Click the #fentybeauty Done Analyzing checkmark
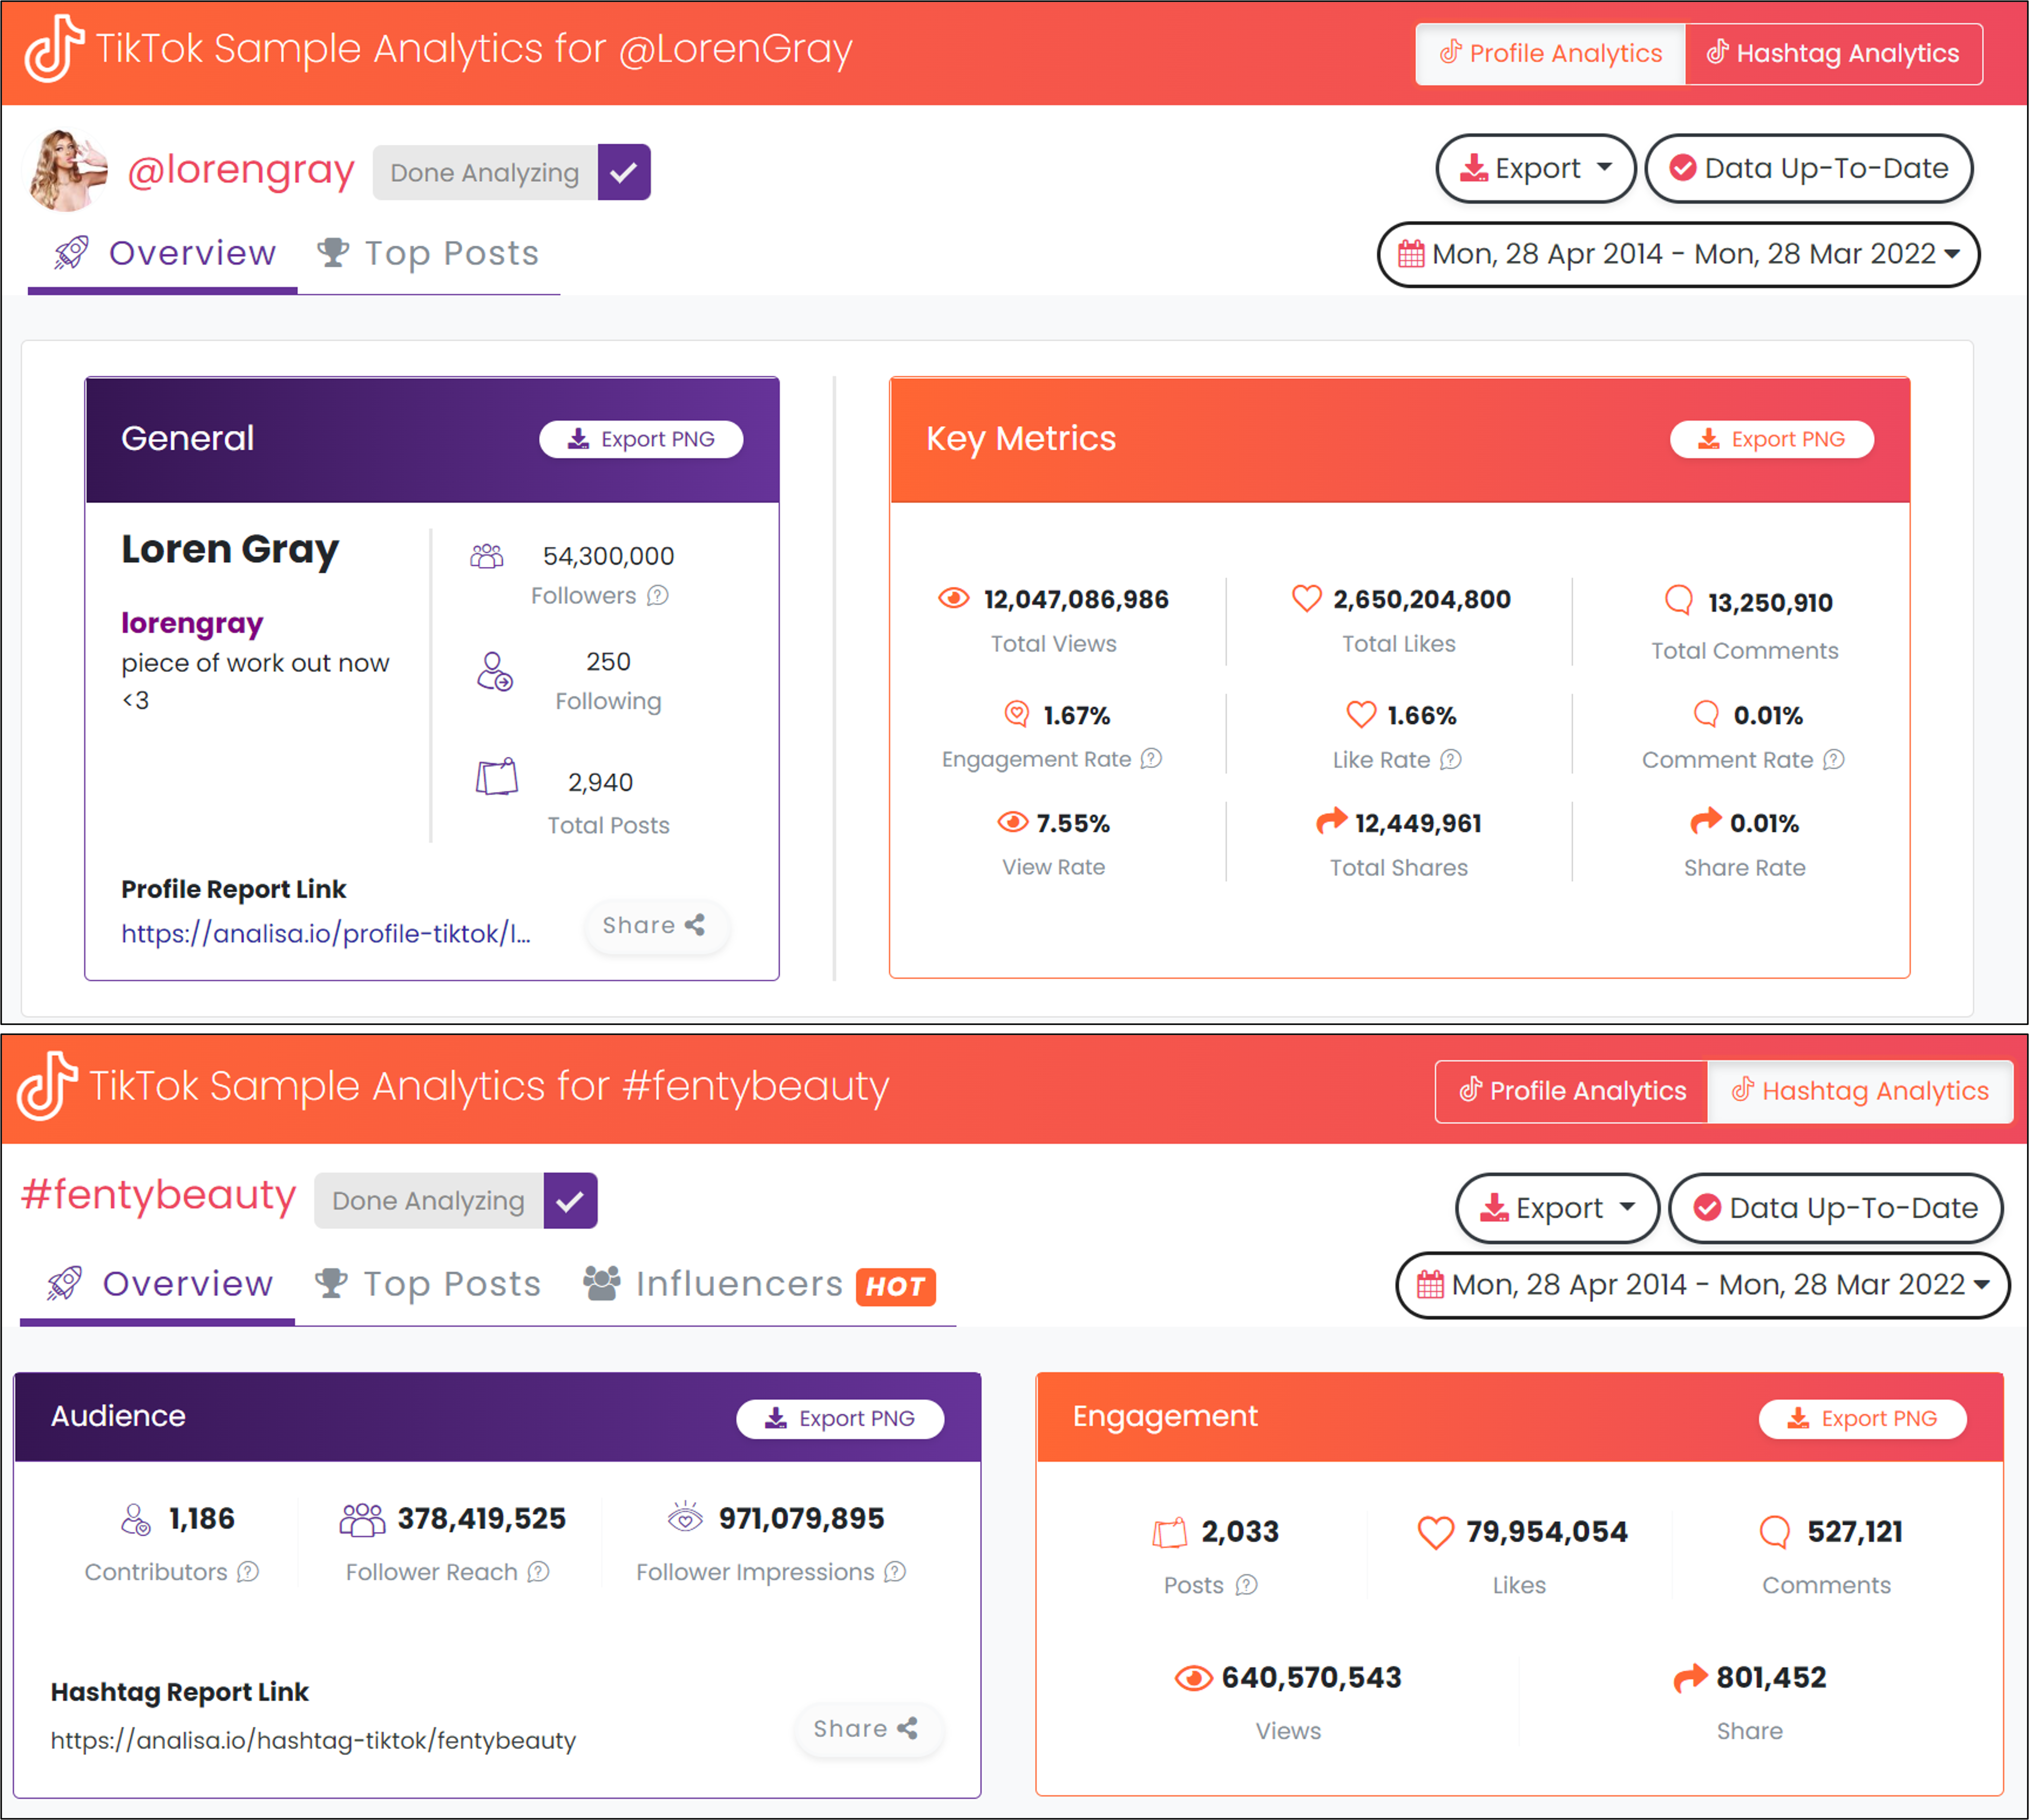 pos(570,1201)
